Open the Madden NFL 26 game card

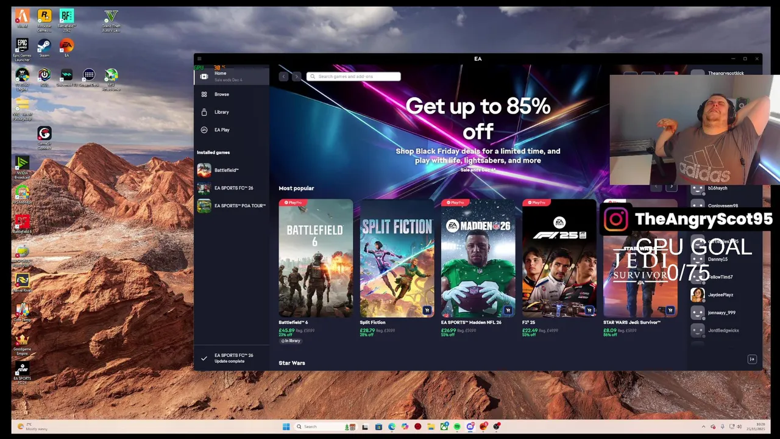[x=478, y=259]
